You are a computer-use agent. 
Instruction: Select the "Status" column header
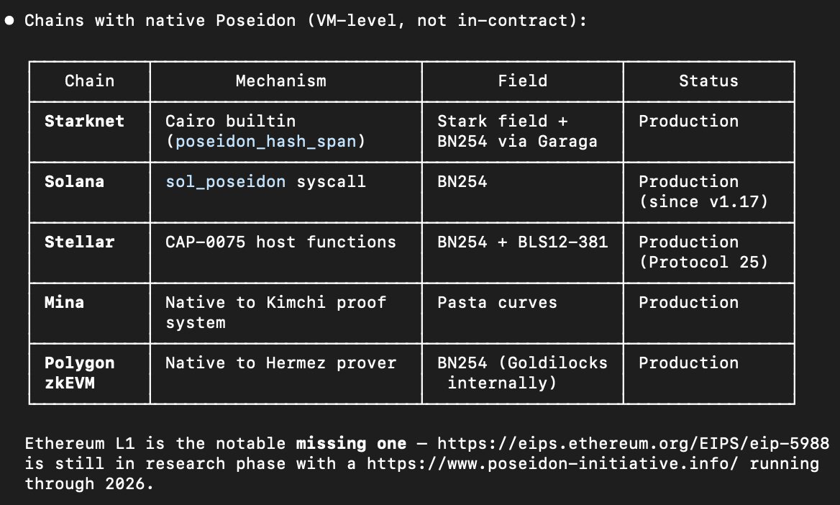click(708, 81)
